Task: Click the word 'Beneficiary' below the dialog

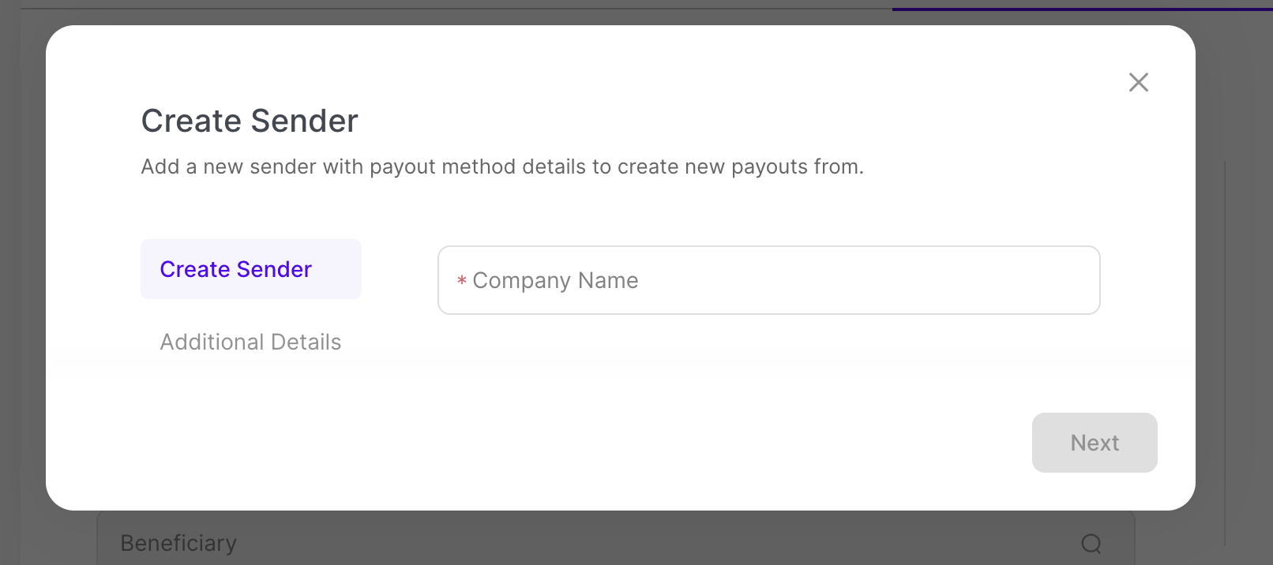Action: coord(178,544)
